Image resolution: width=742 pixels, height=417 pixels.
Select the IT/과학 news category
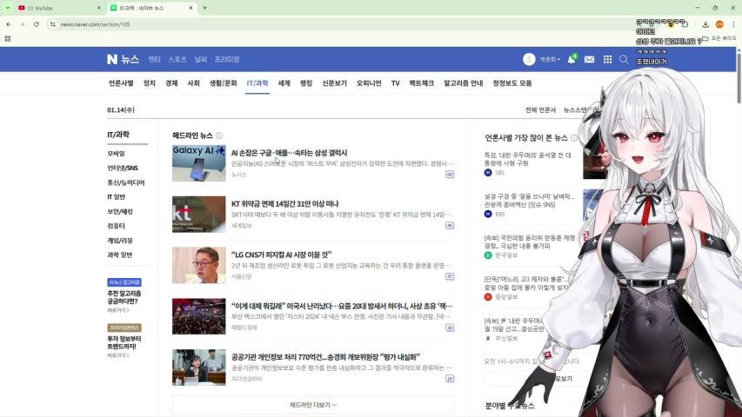tap(257, 83)
